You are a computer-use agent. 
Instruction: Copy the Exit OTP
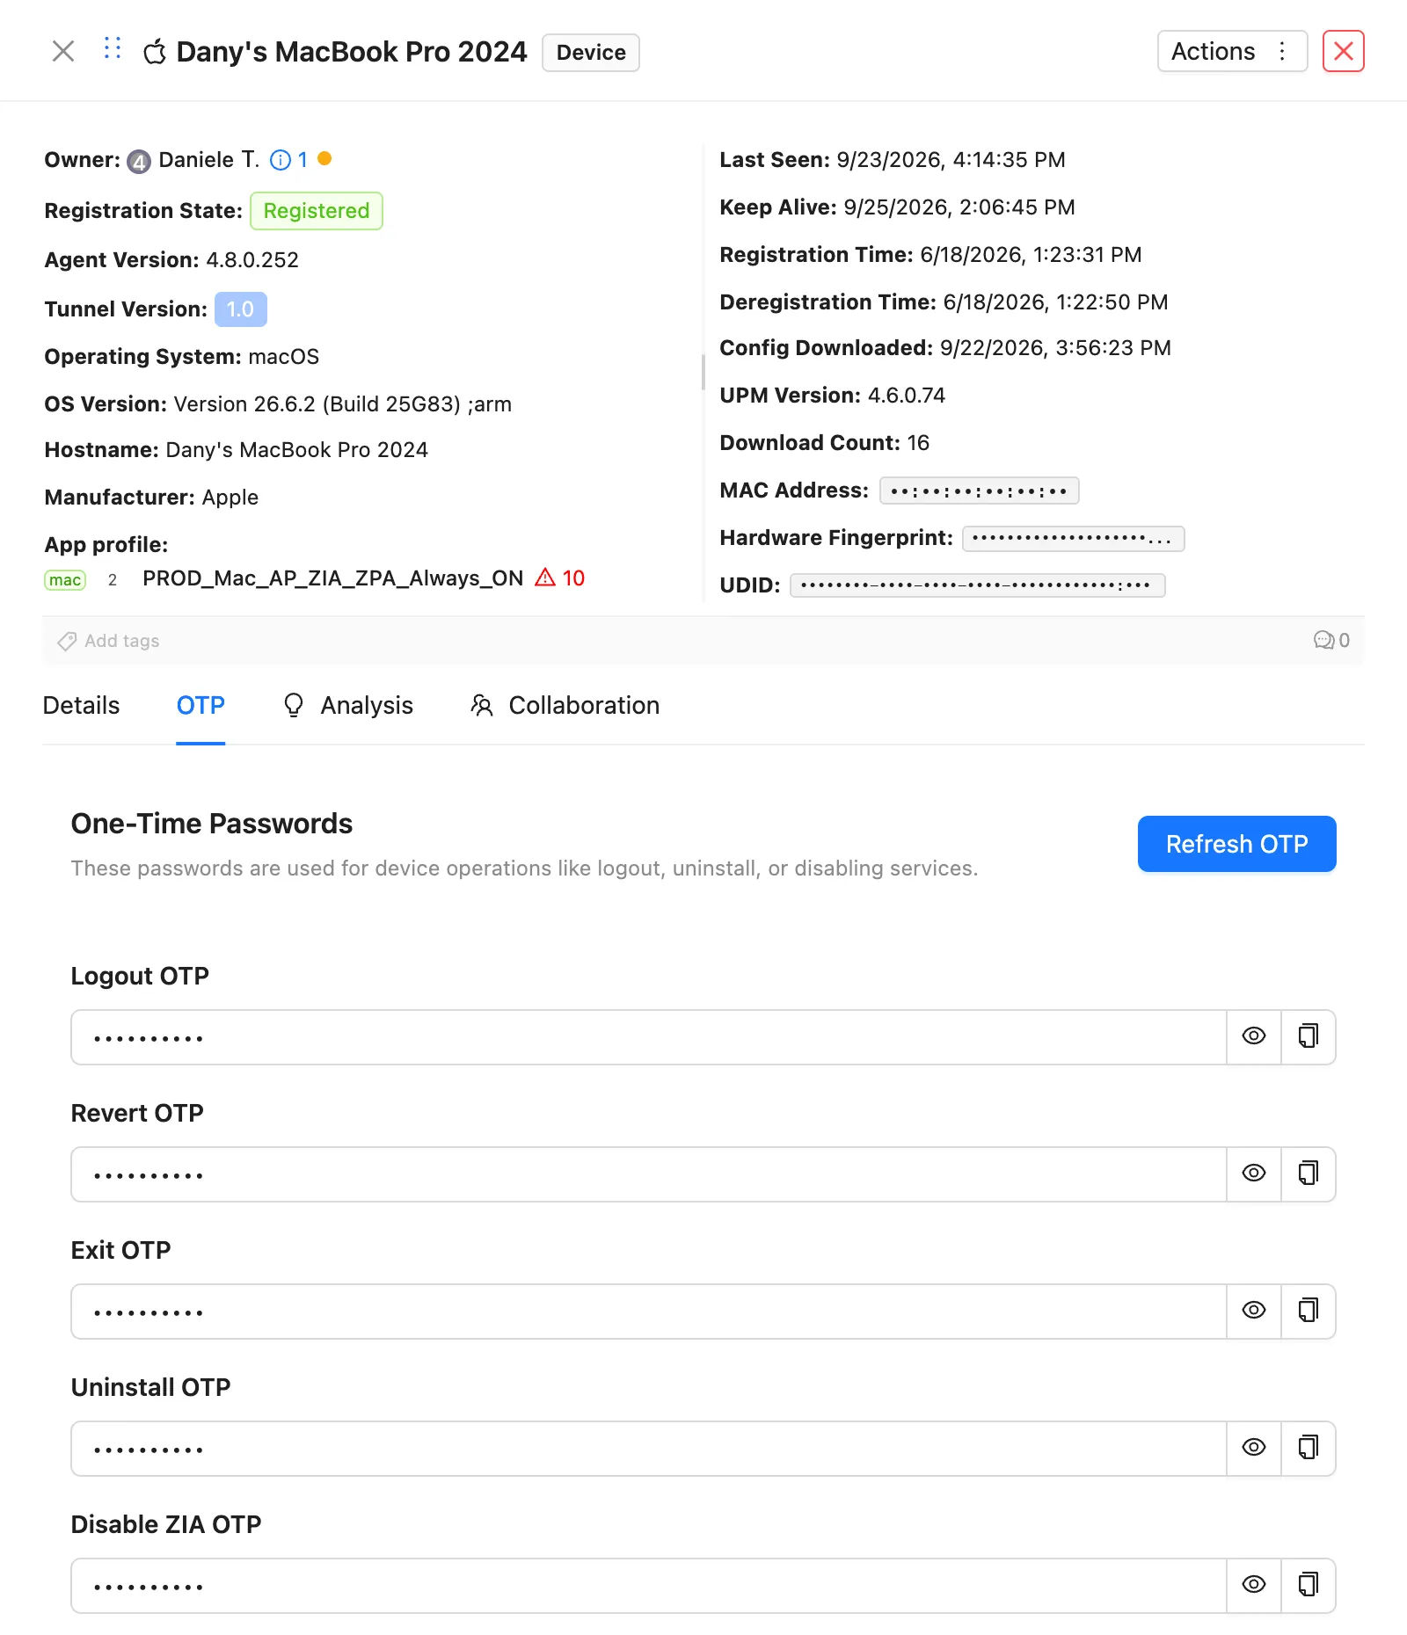pyautogui.click(x=1309, y=1311)
